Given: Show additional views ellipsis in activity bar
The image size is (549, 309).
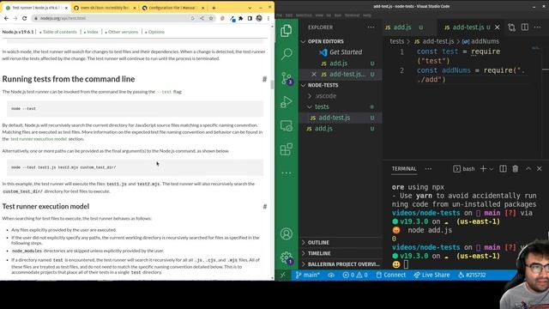Looking at the screenshot, I should 287,173.
